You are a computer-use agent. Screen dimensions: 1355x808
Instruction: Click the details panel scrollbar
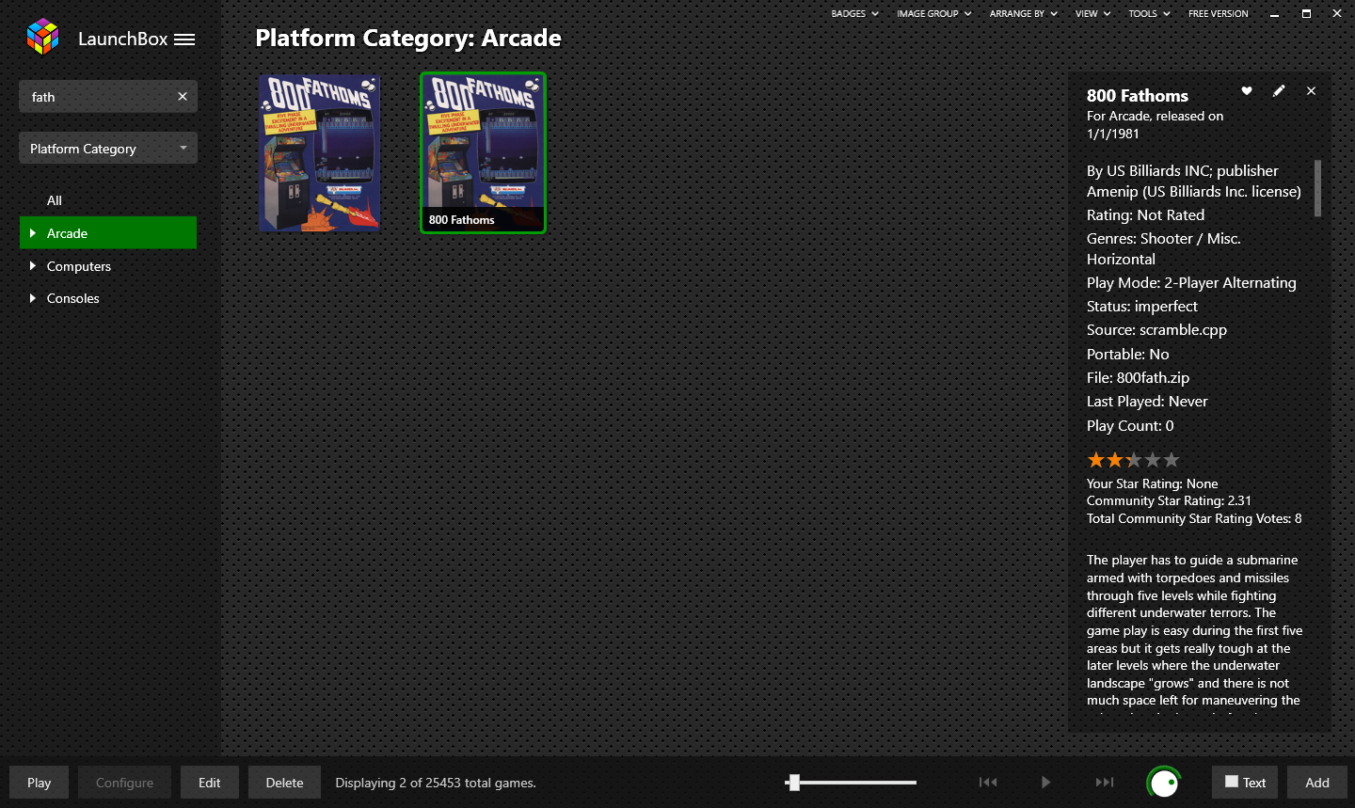[1317, 188]
